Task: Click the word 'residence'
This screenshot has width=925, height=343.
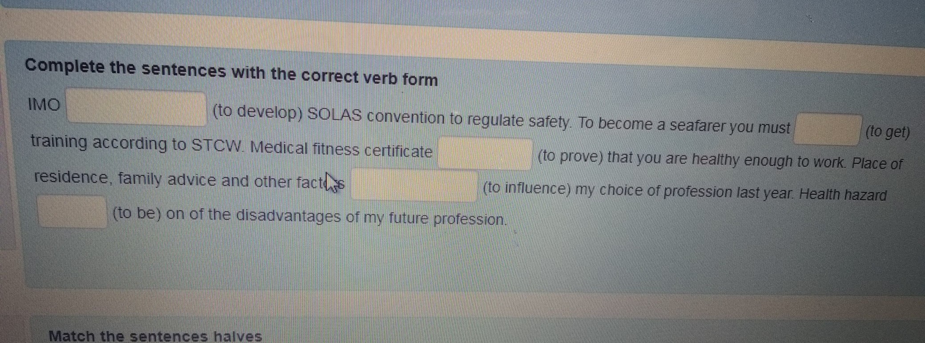Action: (x=71, y=177)
